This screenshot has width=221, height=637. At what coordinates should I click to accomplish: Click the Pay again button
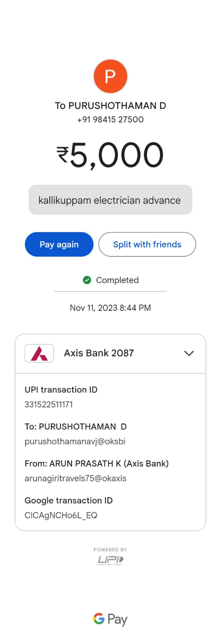(59, 244)
